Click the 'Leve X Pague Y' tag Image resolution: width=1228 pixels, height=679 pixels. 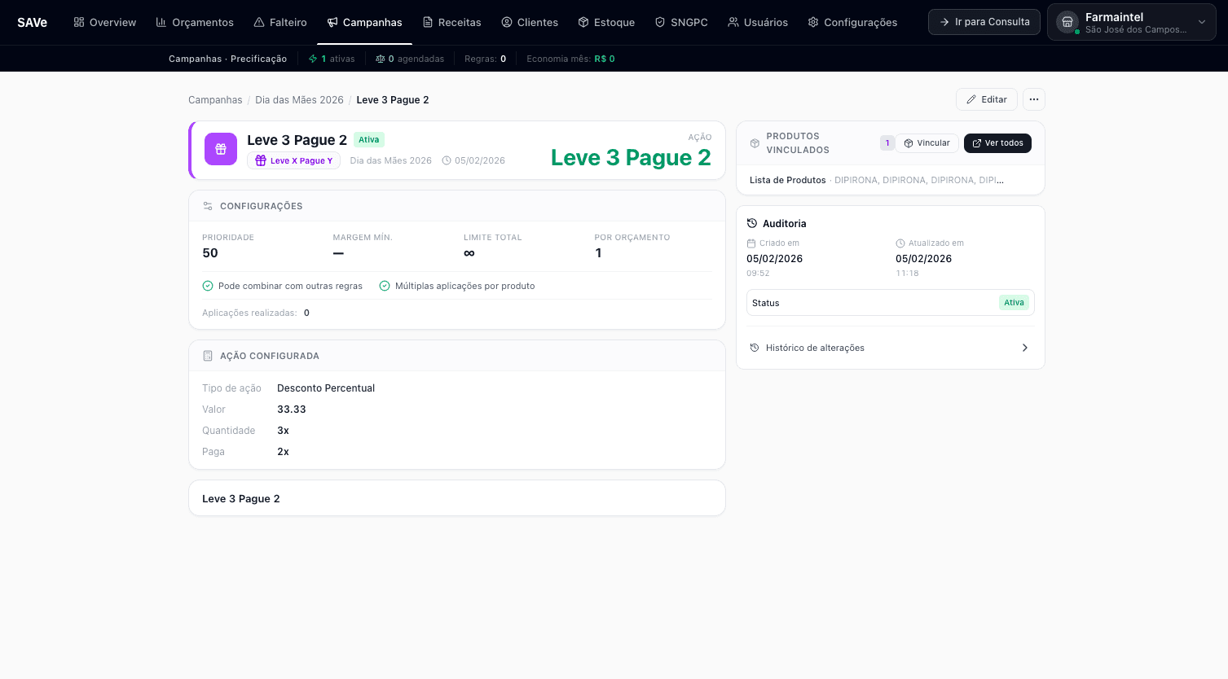pyautogui.click(x=293, y=161)
